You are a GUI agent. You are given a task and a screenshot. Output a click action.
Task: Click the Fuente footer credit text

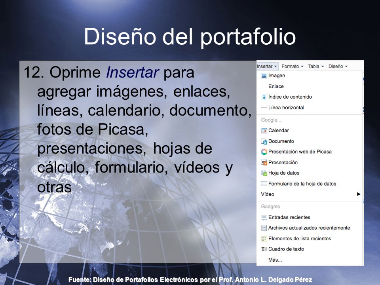190,280
